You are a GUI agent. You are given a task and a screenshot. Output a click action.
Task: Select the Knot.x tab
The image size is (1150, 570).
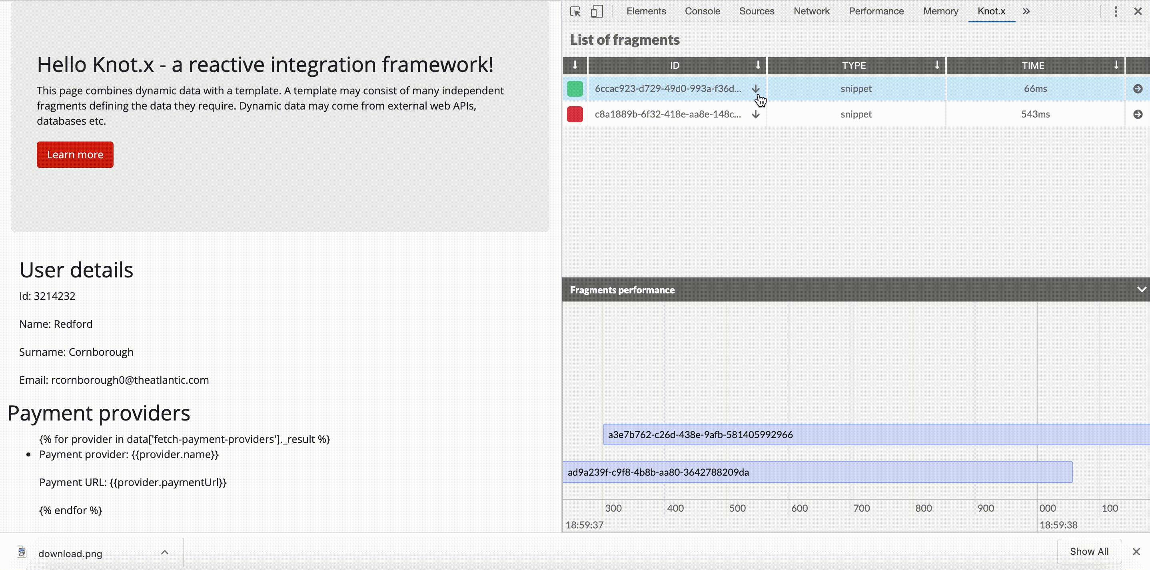992,11
